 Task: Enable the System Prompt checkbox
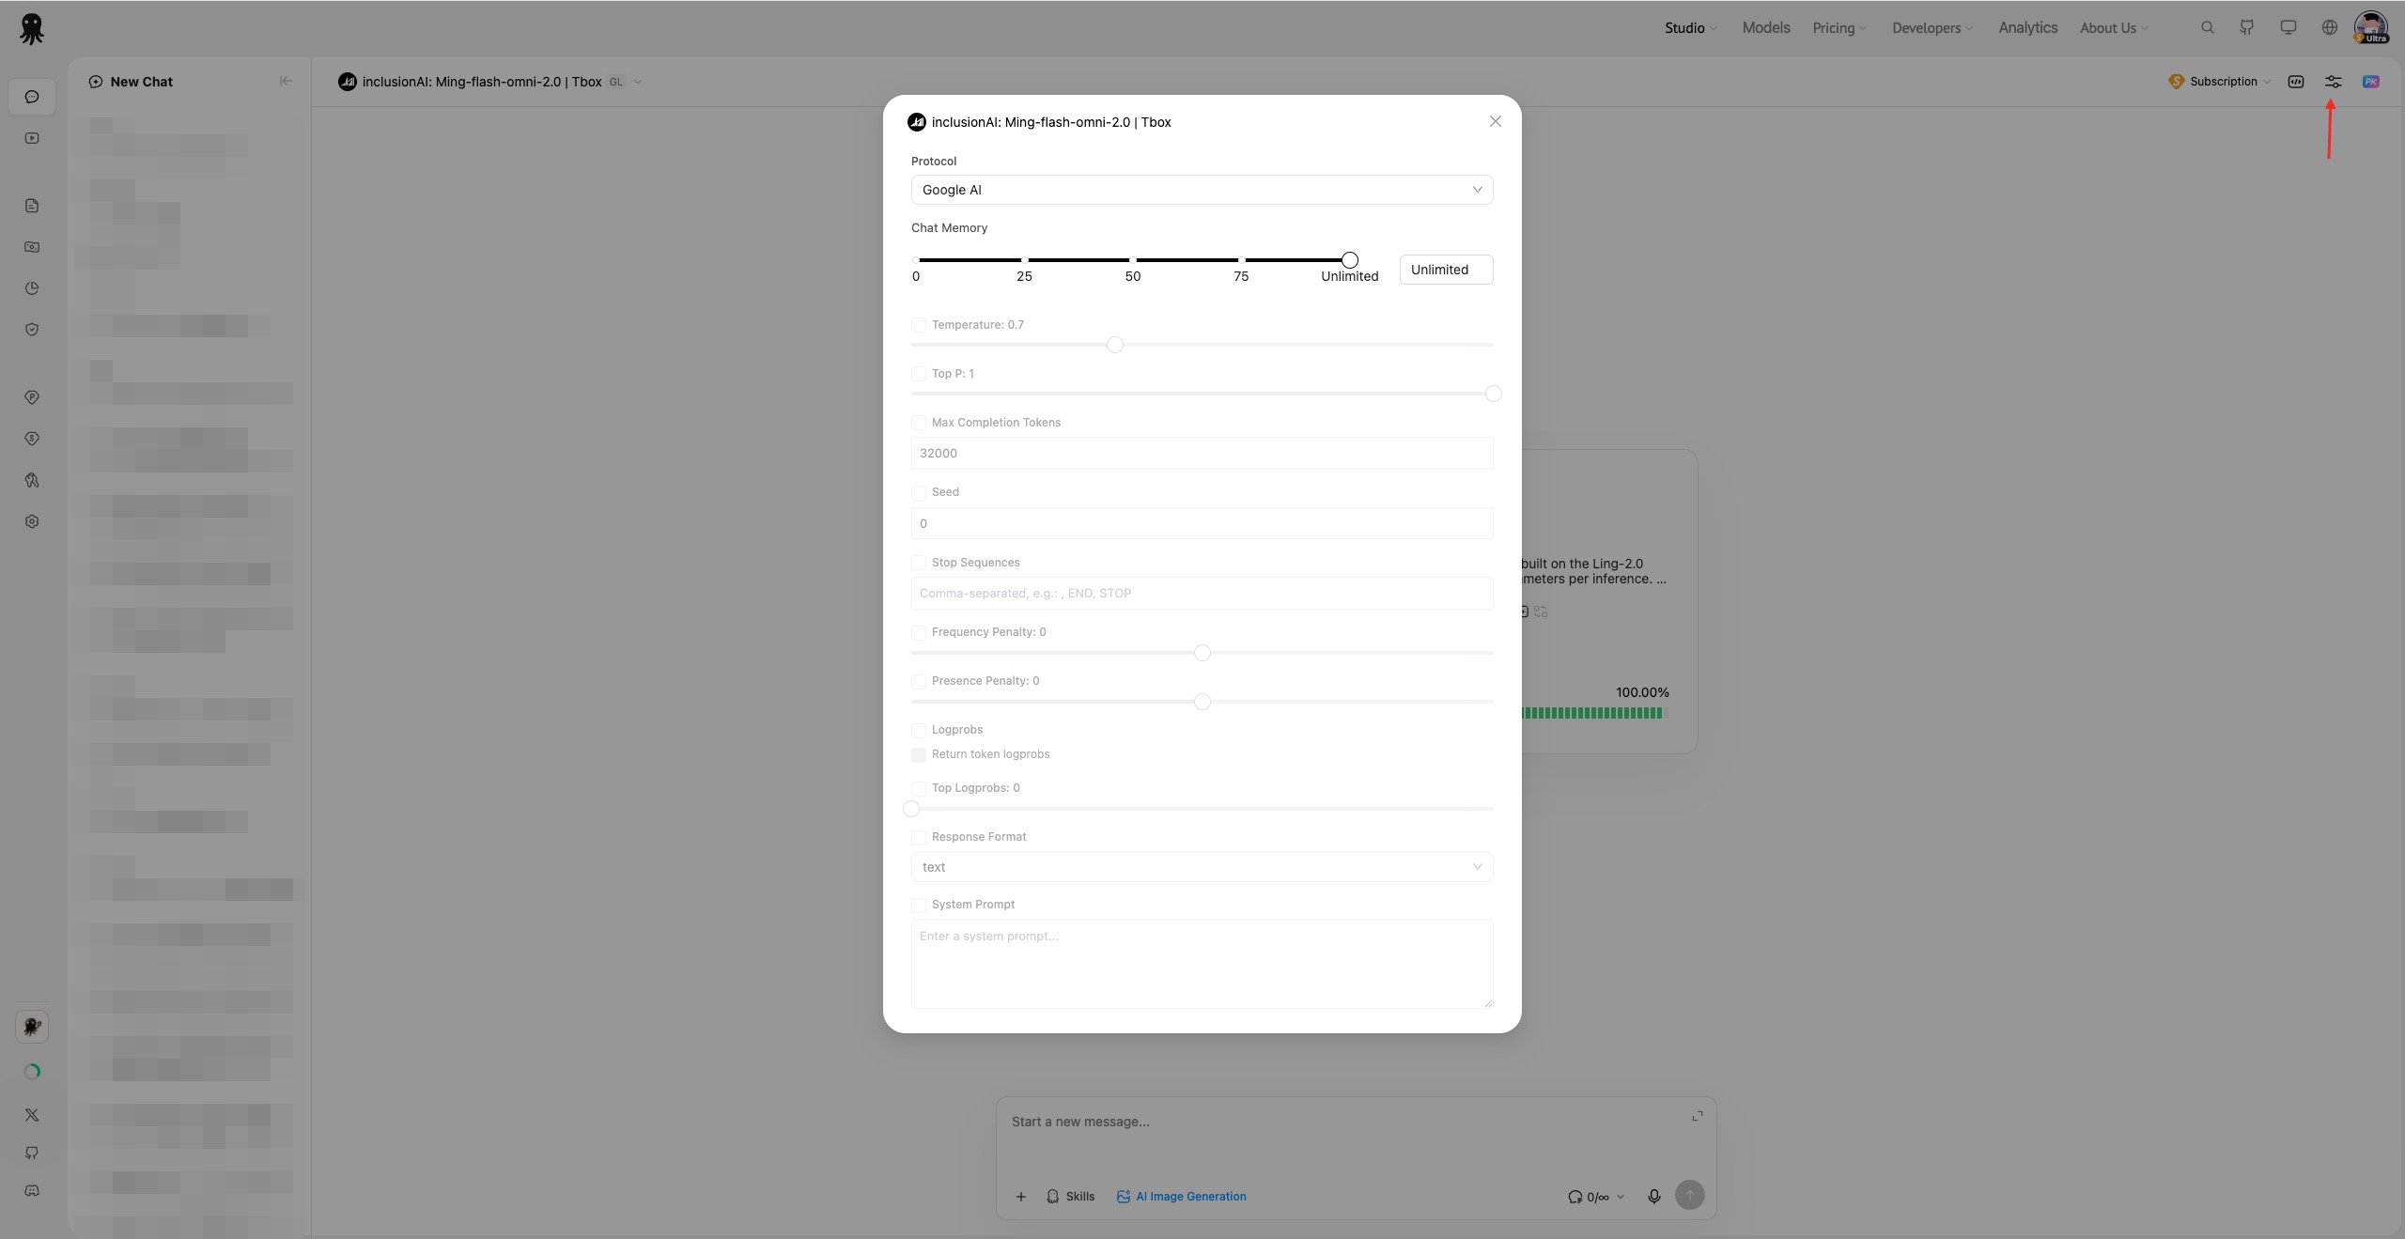point(919,905)
